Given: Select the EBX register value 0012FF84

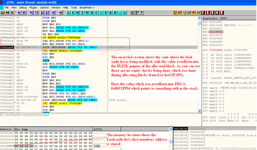Looking at the screenshot, I should coord(216,32).
